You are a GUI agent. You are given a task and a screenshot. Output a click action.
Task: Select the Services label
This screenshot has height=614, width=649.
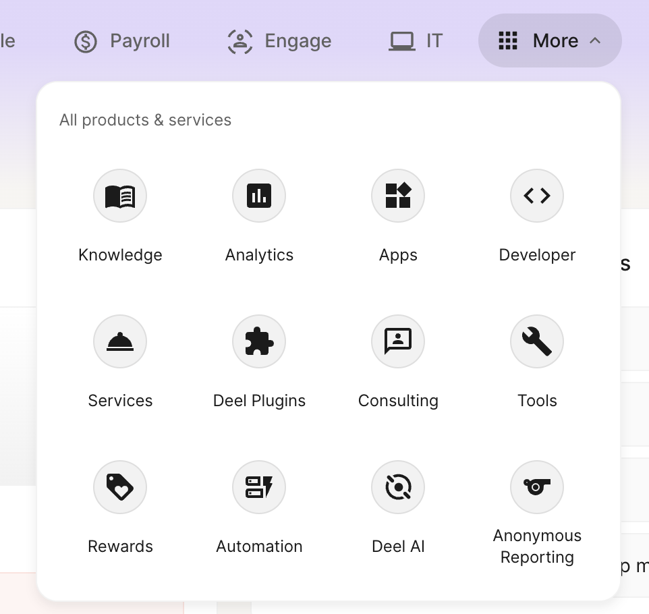pos(120,401)
